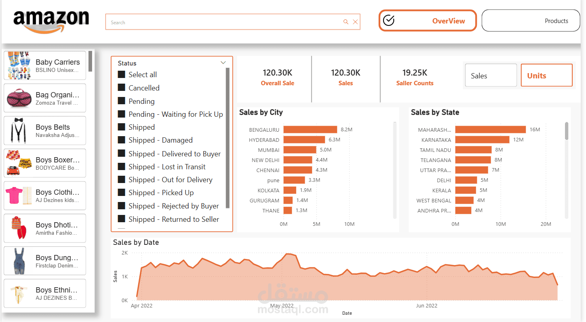Click the MUMBAI bar
586x322 pixels.
click(x=299, y=150)
